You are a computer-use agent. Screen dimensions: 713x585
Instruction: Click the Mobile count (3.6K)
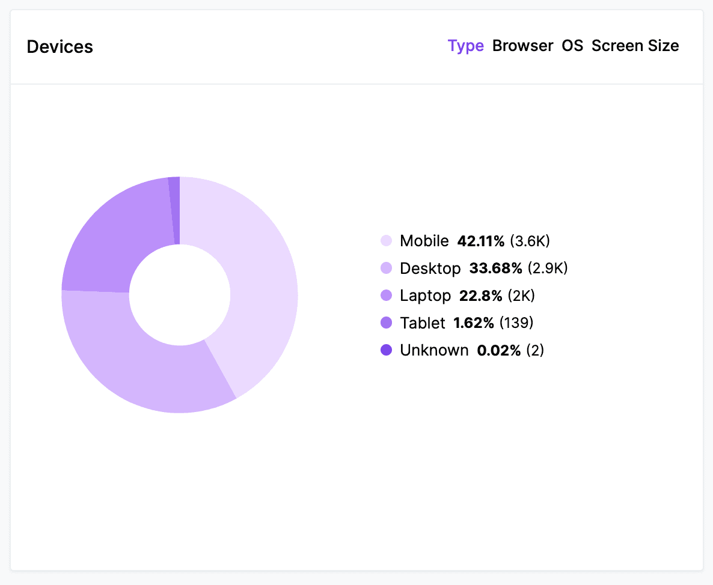point(530,241)
